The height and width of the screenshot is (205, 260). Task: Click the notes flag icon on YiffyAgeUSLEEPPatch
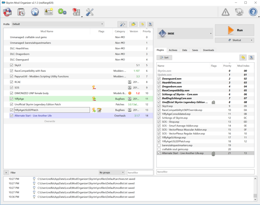[99, 110]
